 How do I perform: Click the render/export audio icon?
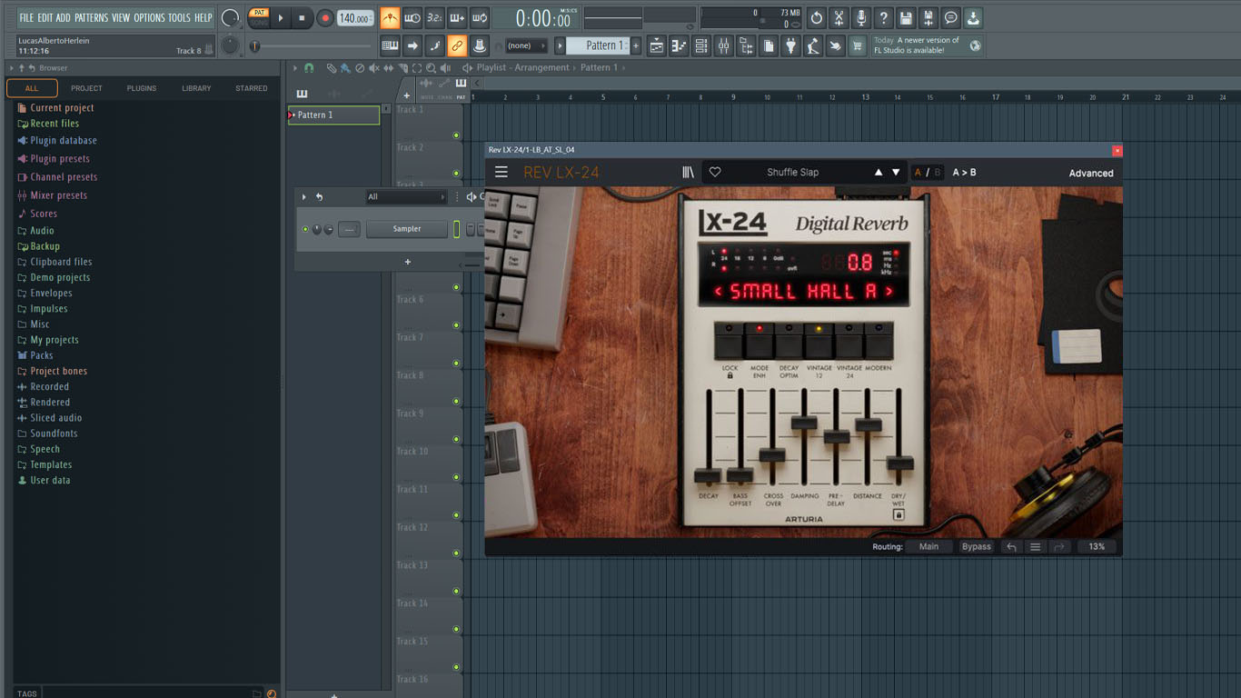(928, 17)
